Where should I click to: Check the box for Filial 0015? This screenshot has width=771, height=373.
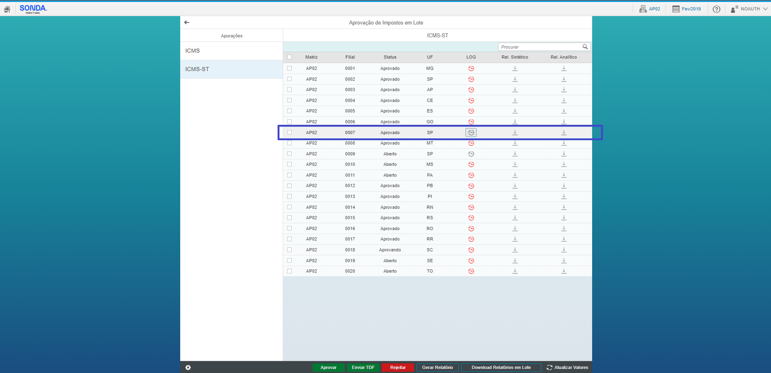(289, 218)
